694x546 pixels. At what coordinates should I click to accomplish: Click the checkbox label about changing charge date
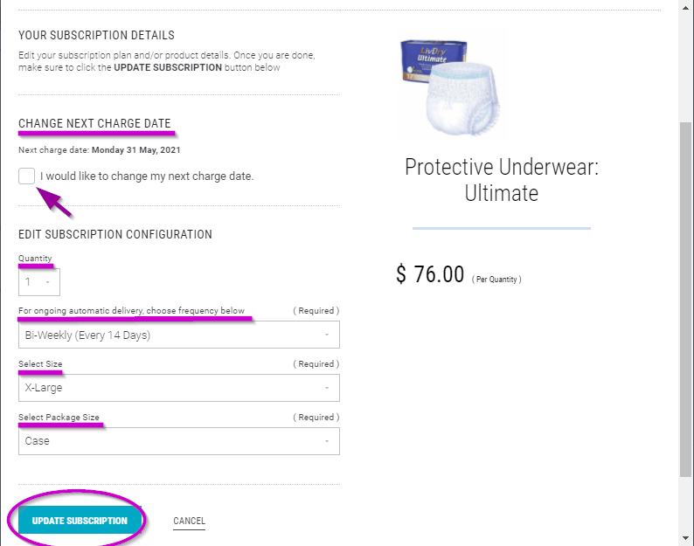147,176
